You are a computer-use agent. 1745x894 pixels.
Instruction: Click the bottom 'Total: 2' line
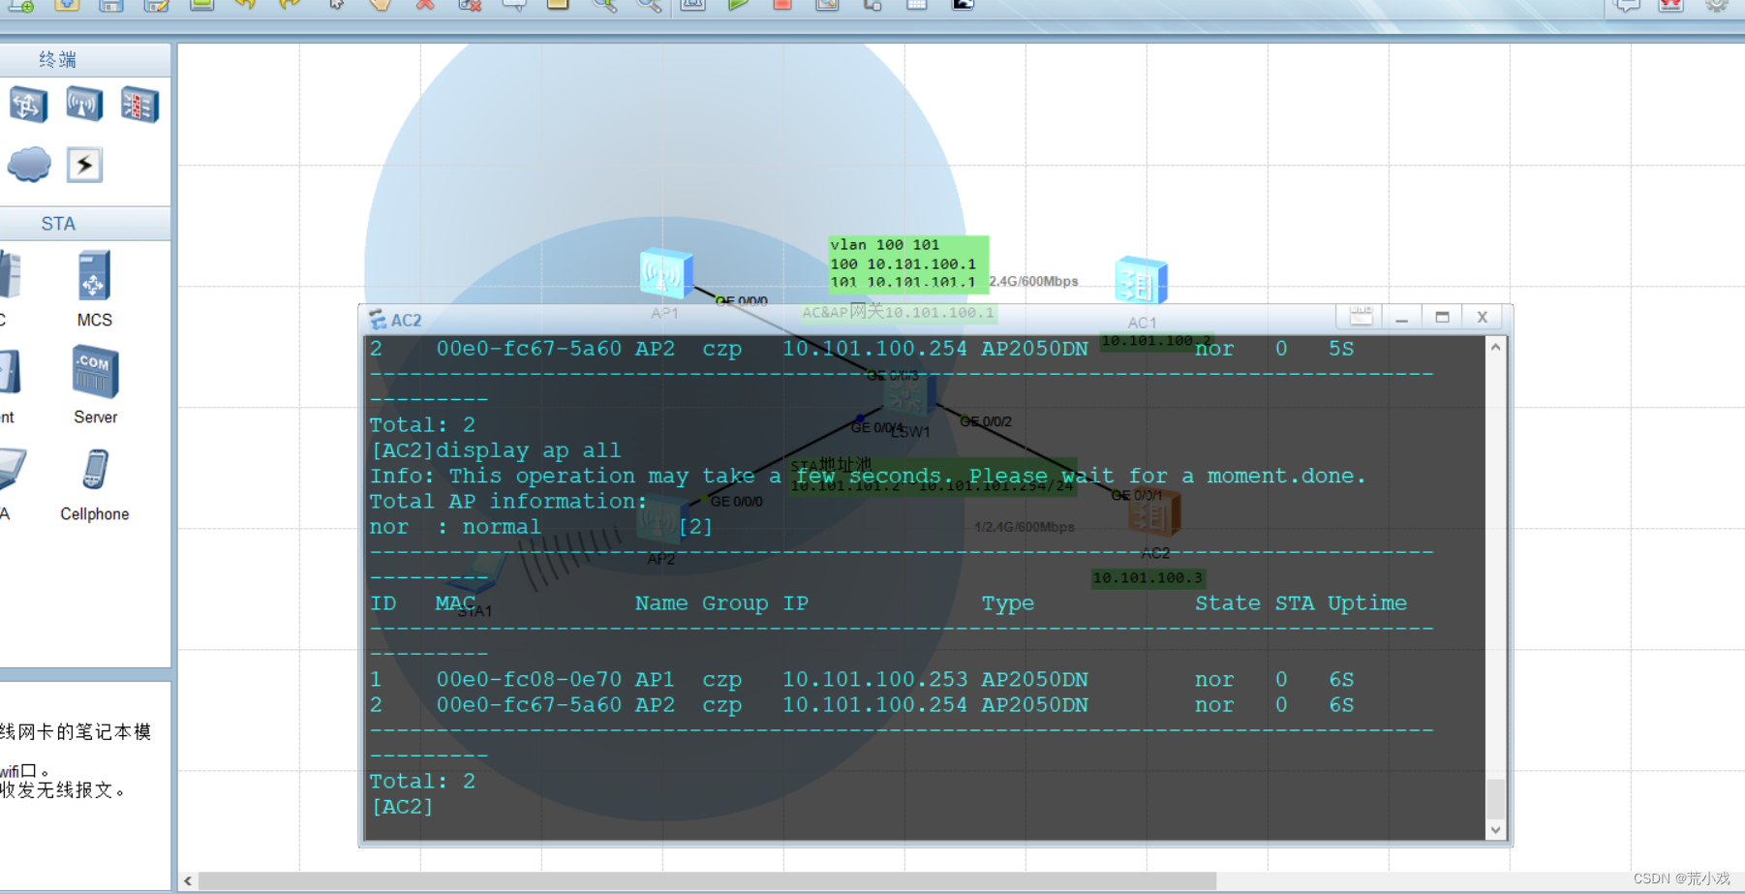pos(422,782)
